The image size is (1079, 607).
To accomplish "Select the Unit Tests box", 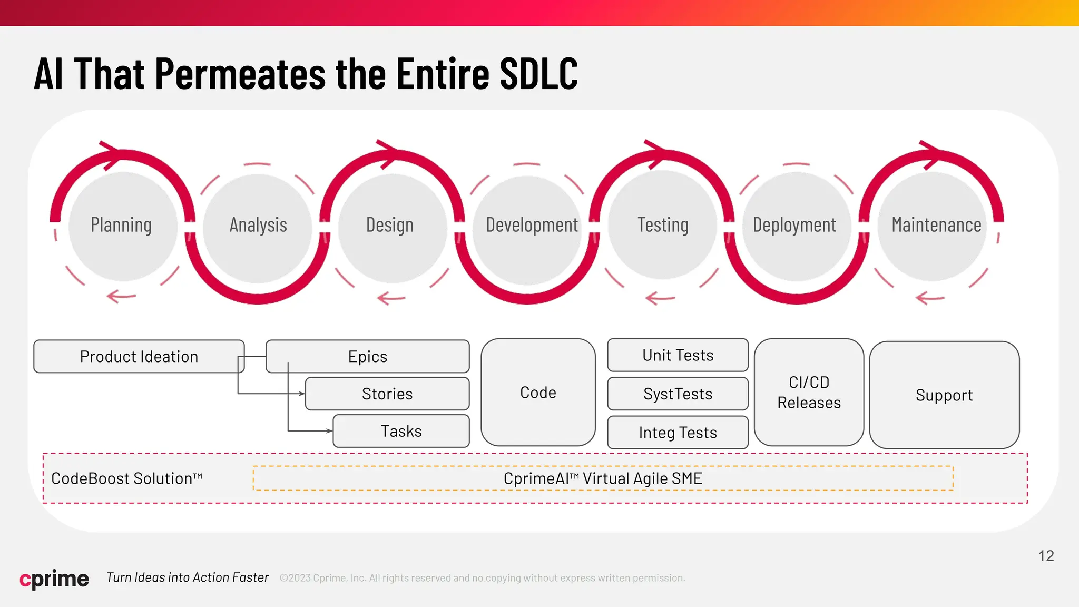I will [678, 355].
